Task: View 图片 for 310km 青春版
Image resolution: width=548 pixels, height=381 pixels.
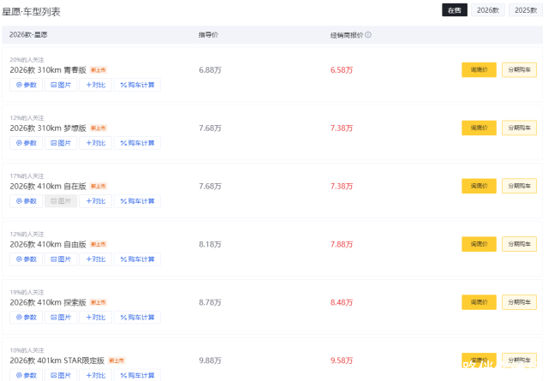Action: pos(61,85)
